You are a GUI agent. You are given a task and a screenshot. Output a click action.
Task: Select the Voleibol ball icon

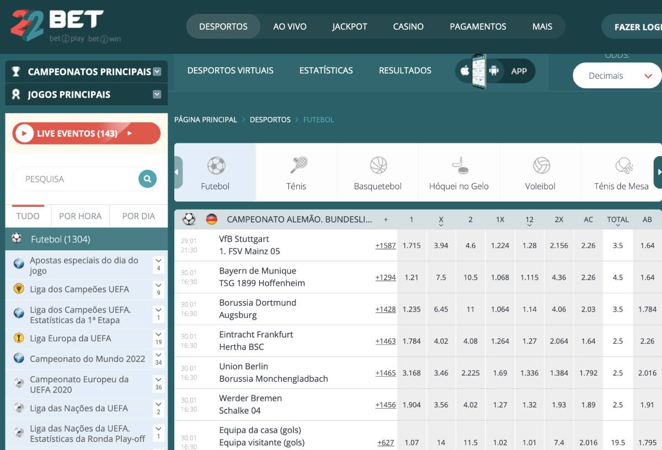tap(542, 165)
